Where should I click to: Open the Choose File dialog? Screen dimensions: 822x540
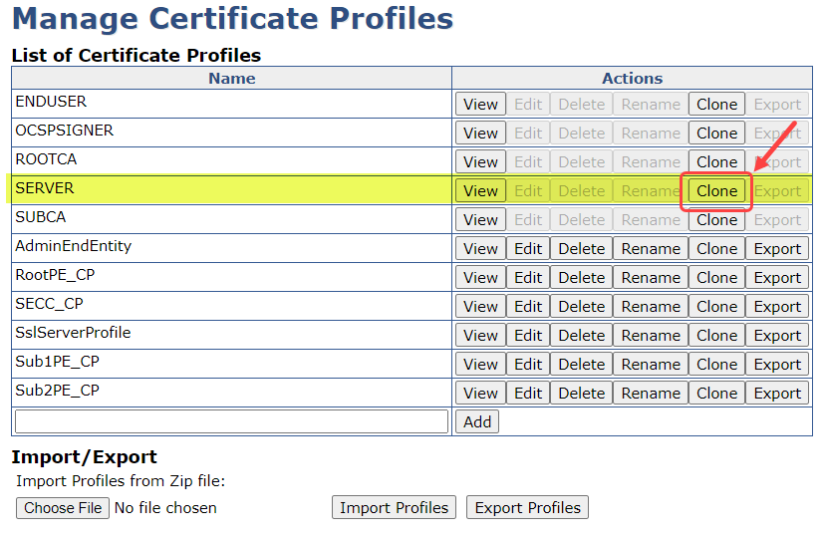63,508
